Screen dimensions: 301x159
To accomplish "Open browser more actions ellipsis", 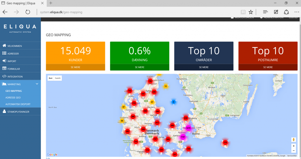I will [297, 12].
